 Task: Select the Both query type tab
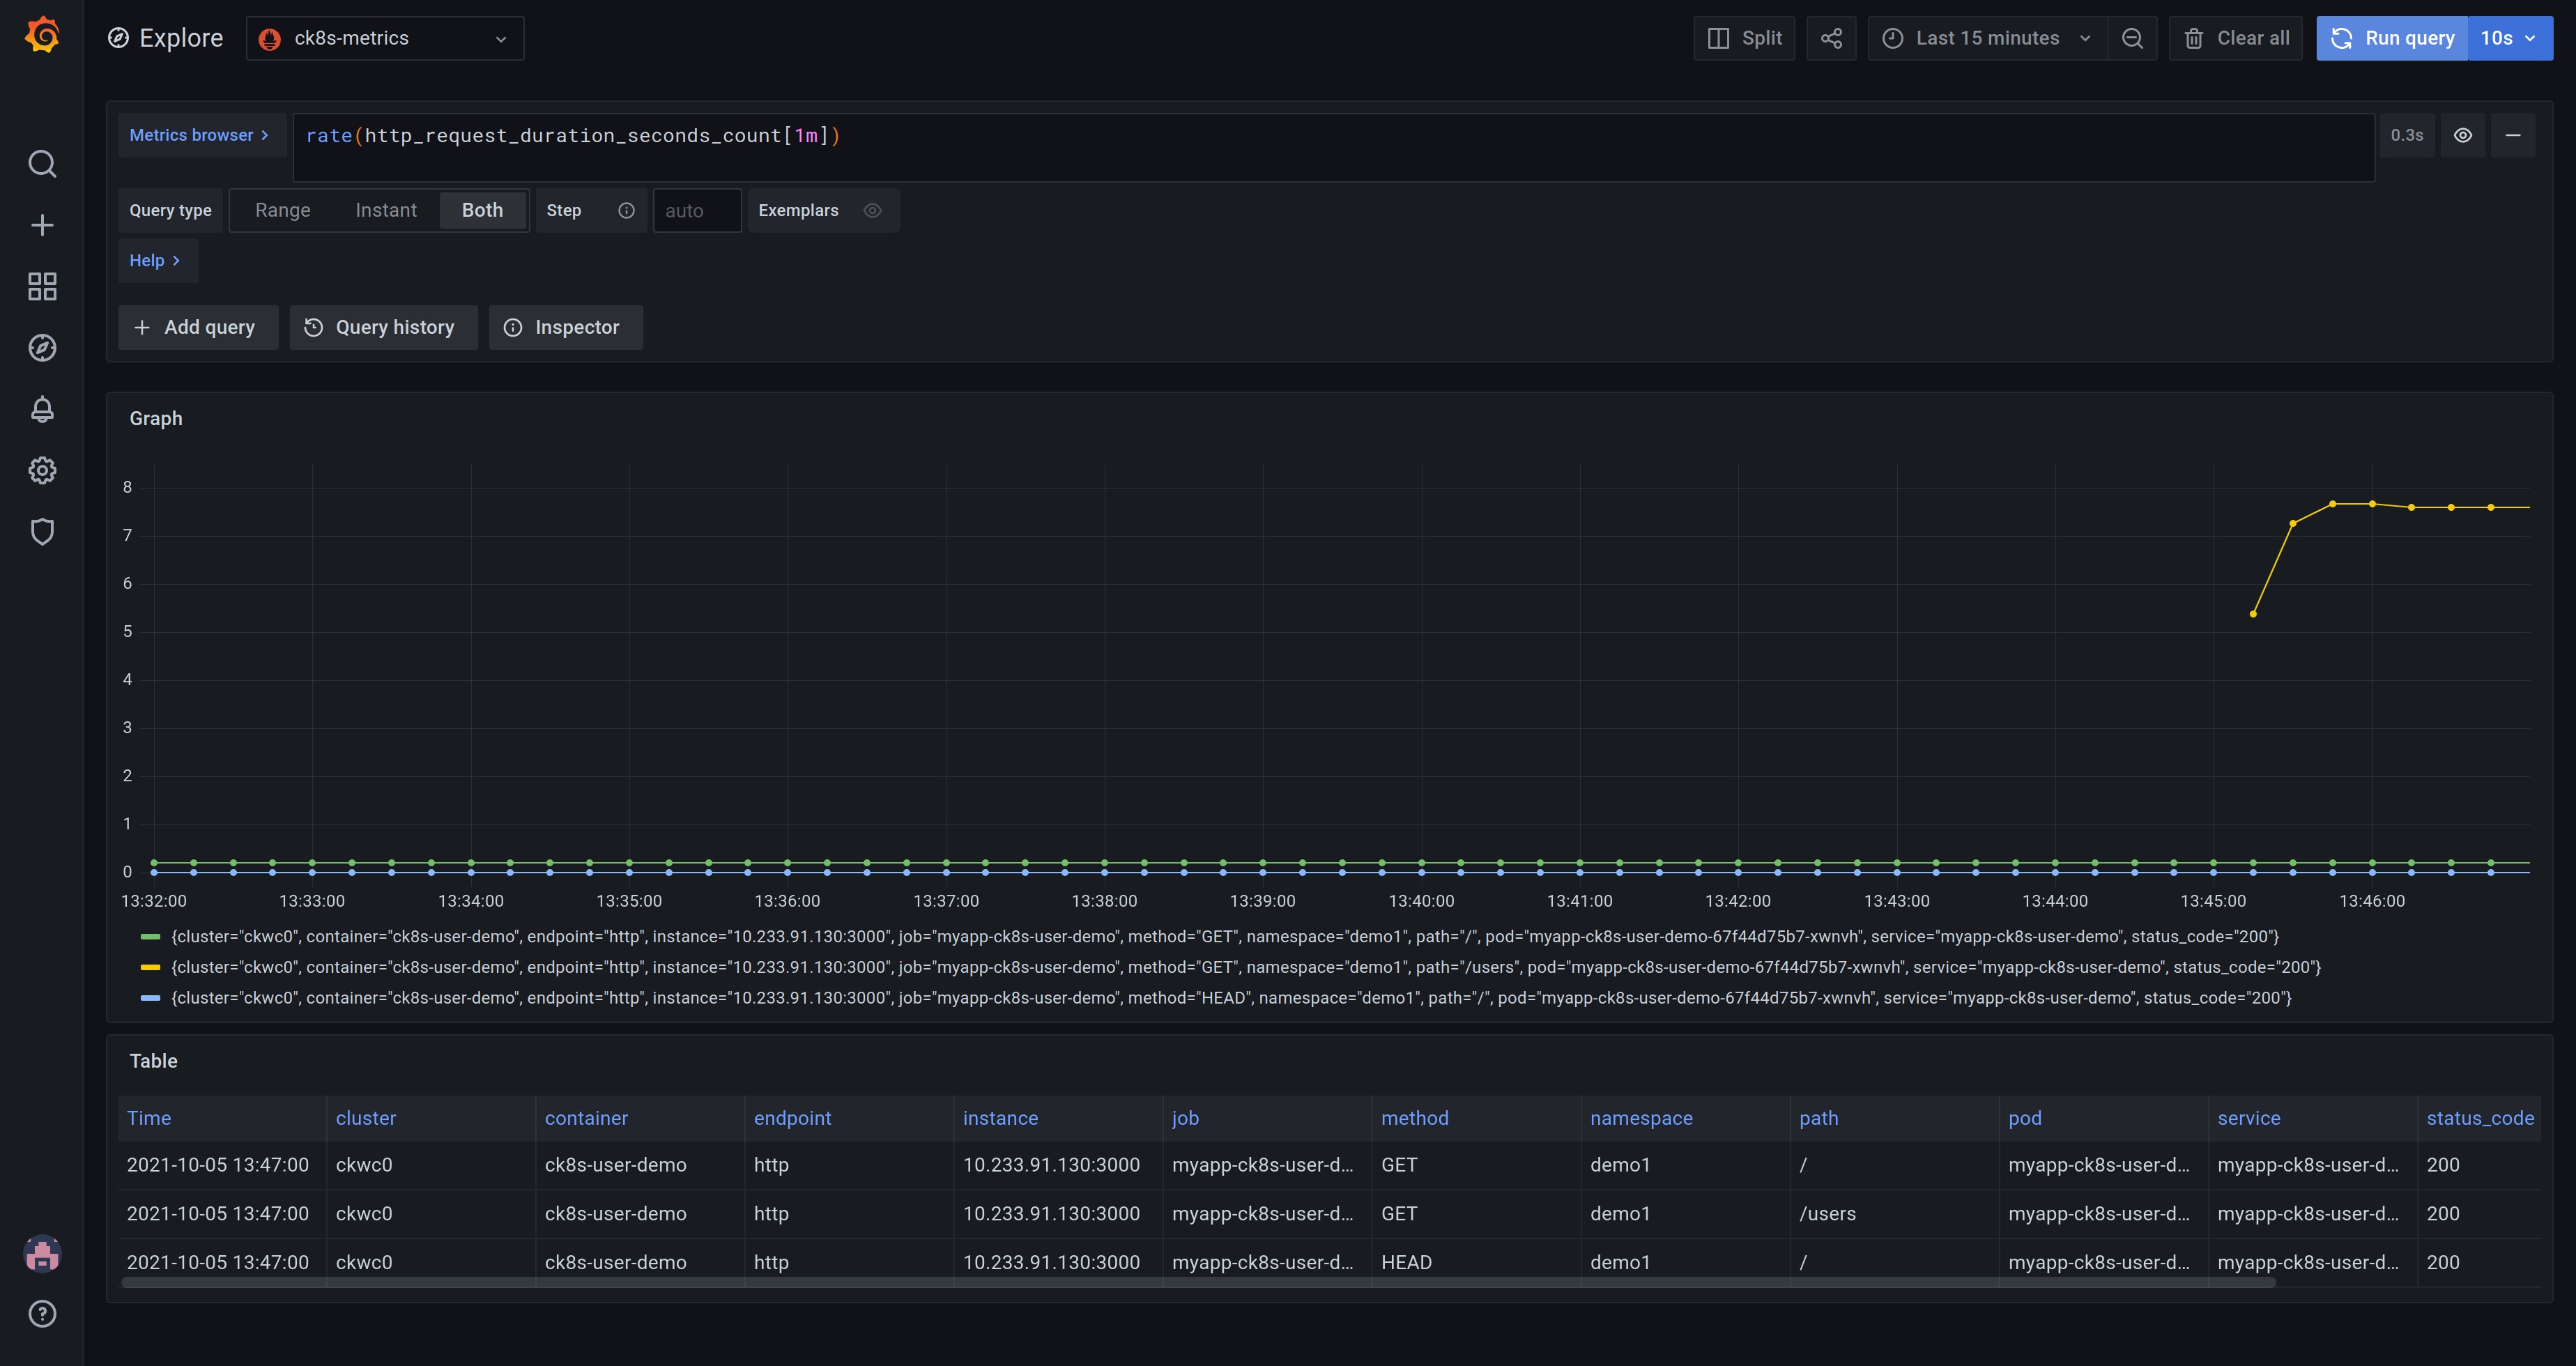(480, 210)
